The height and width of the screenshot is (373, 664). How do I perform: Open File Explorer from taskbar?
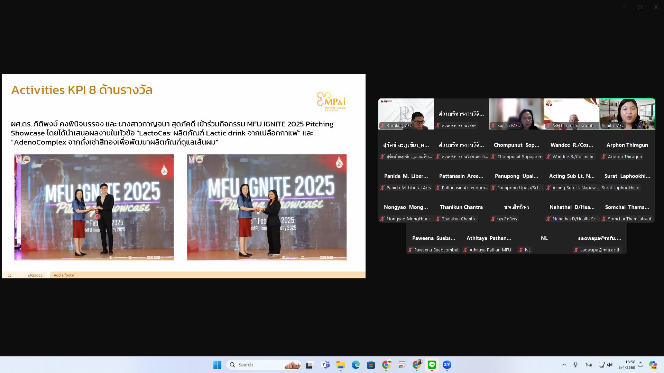pos(341,365)
